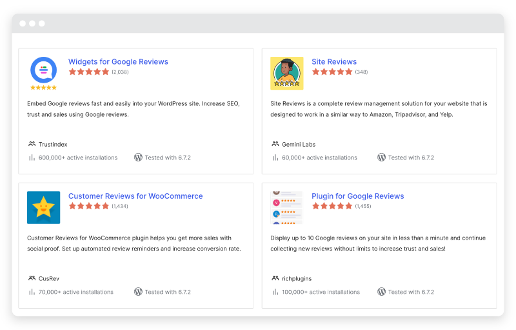Click the star rating with 348 reviews
The height and width of the screenshot is (330, 516).
coord(332,72)
